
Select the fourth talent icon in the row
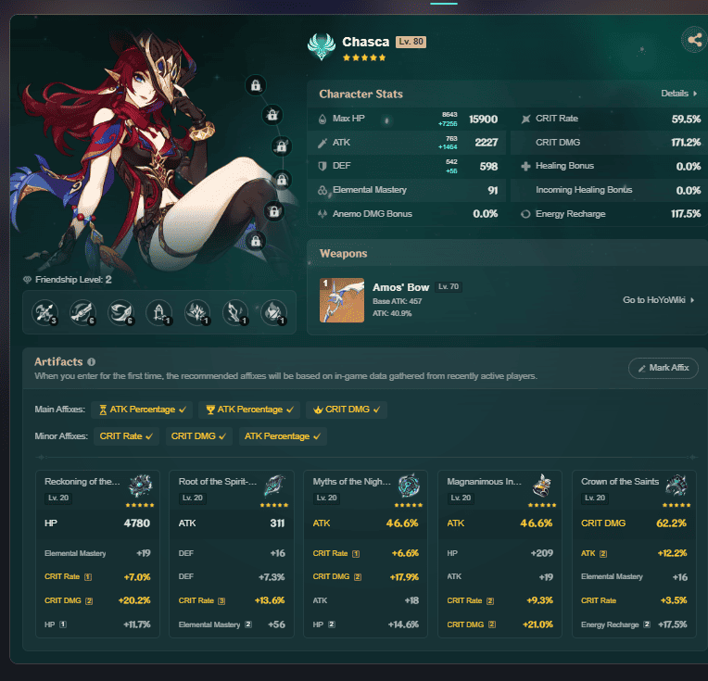pos(159,312)
